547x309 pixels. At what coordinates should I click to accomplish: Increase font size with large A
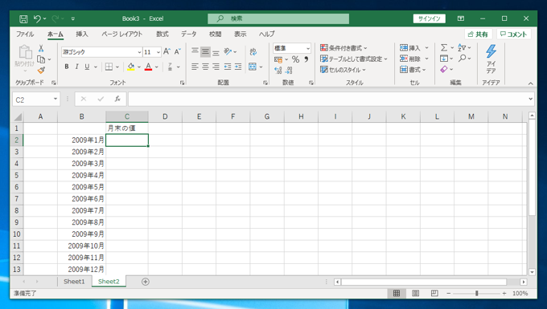click(x=167, y=52)
